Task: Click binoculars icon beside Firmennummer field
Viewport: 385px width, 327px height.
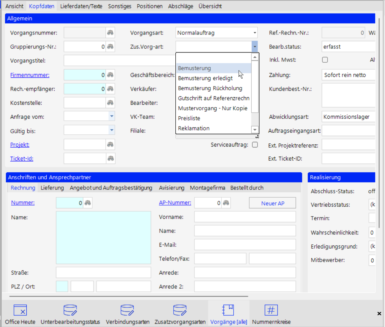Action: pyautogui.click(x=110, y=75)
